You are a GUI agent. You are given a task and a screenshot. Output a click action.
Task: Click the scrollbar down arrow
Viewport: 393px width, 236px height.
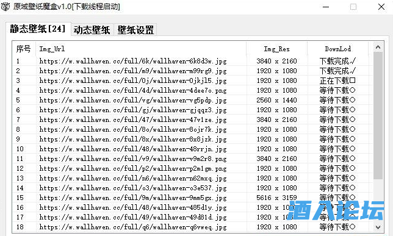pos(378,227)
